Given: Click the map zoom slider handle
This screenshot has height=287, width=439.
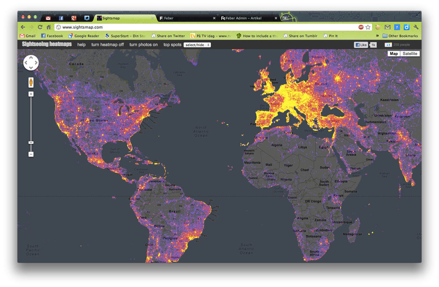Looking at the screenshot, I should pyautogui.click(x=31, y=142).
